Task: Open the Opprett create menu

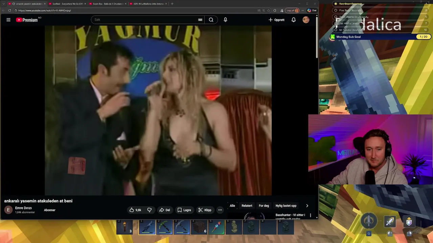Action: click(276, 20)
